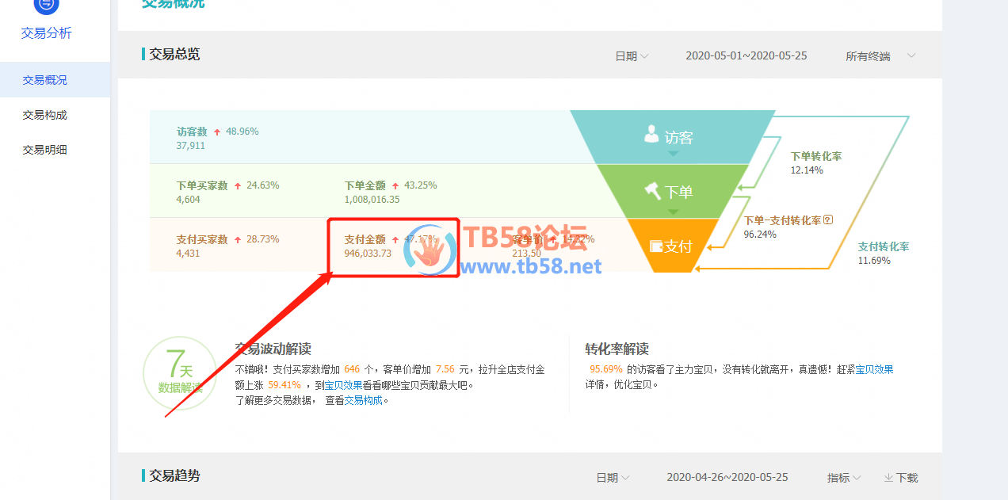
Task: Click the 7天 数据解读 circle badge
Action: pos(180,372)
